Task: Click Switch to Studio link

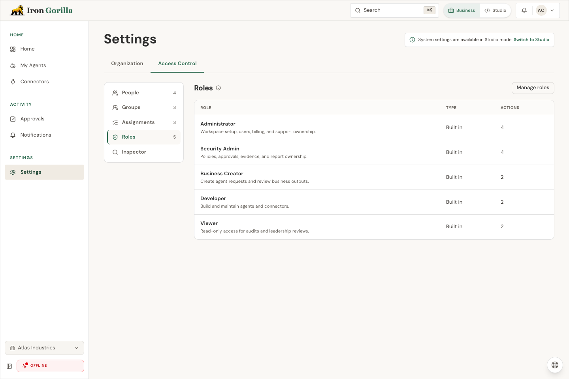Action: pos(531,39)
